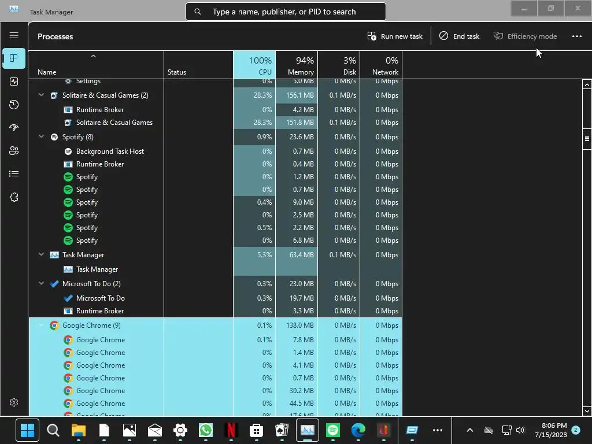The image size is (592, 444).
Task: Open the navigation hamburger menu
Action: pos(14,35)
